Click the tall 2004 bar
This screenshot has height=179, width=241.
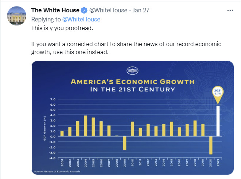pos(85,126)
